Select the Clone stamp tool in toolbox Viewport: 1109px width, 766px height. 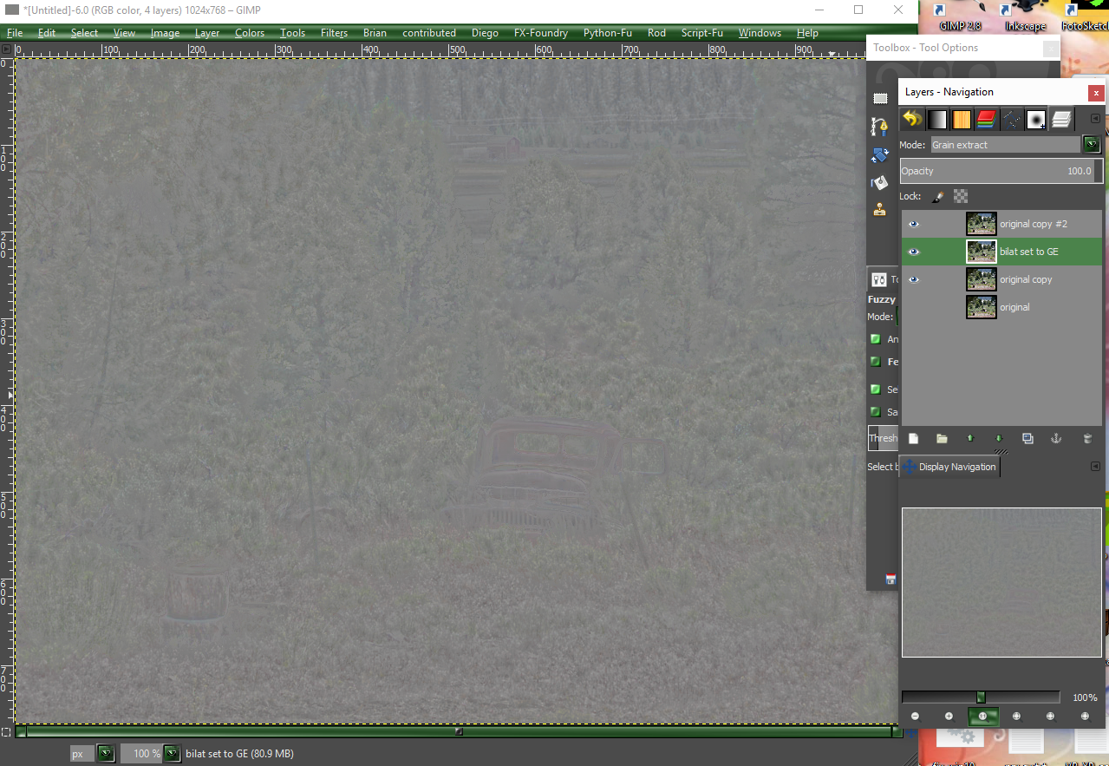click(x=880, y=209)
